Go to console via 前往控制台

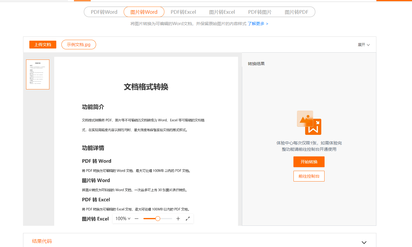point(309,176)
